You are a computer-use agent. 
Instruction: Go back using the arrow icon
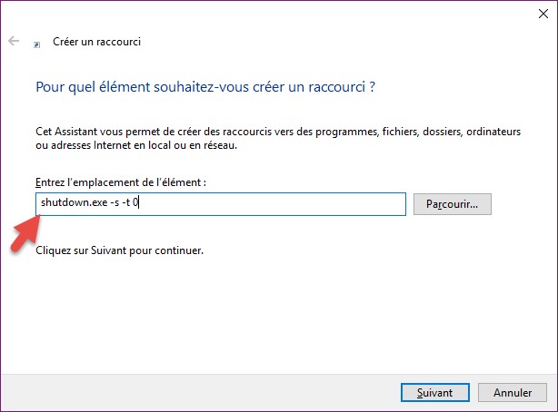click(14, 42)
